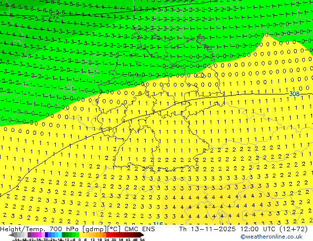
Task: Click the '54' maximum label under scale
Action: point(142,240)
